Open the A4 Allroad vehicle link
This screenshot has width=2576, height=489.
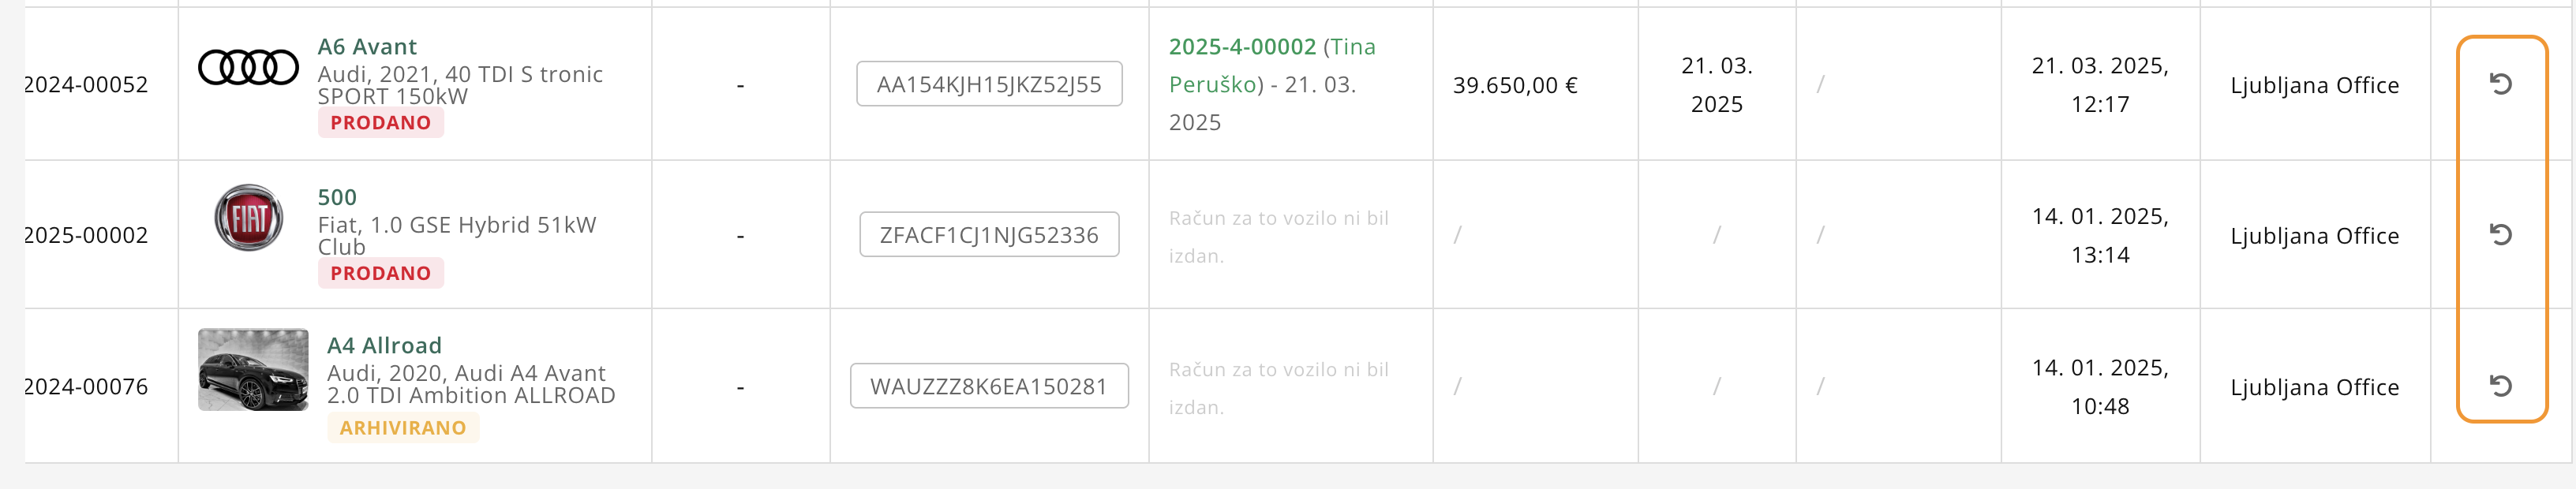[384, 346]
